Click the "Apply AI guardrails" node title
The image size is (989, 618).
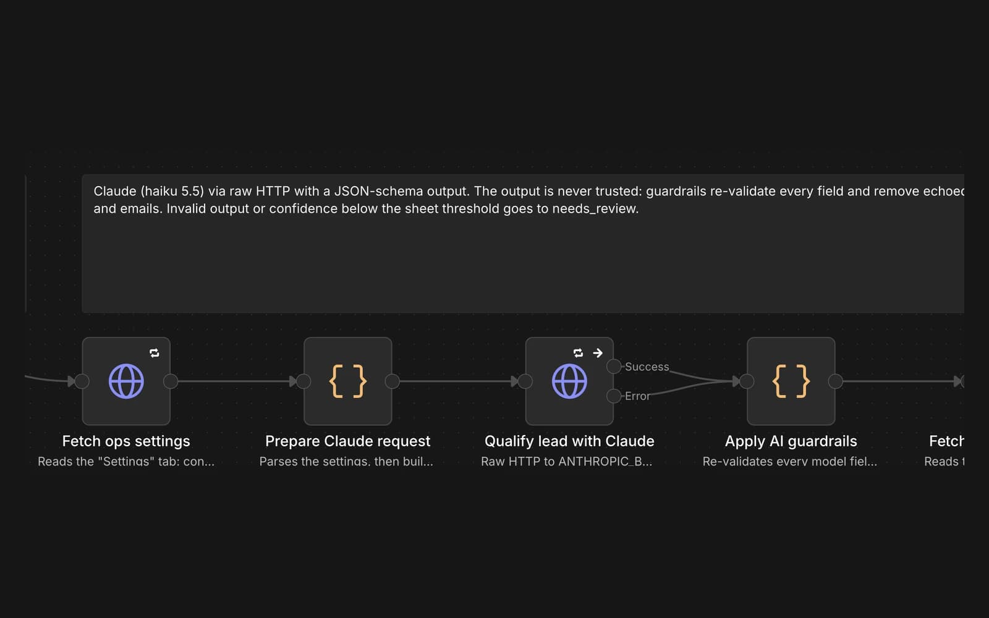(791, 441)
